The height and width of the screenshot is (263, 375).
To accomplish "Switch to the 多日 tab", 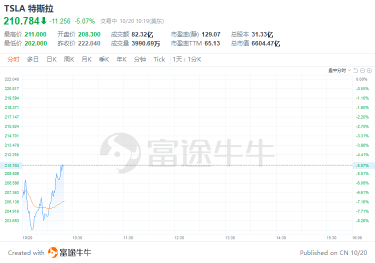I will click(33, 59).
